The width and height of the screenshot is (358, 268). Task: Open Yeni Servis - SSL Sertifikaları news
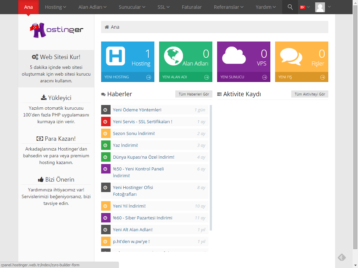[143, 122]
